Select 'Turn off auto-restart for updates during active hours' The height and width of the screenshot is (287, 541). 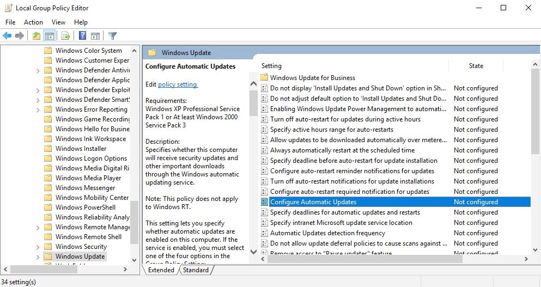[x=345, y=119]
